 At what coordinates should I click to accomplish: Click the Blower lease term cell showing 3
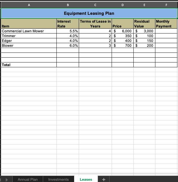[95, 46]
